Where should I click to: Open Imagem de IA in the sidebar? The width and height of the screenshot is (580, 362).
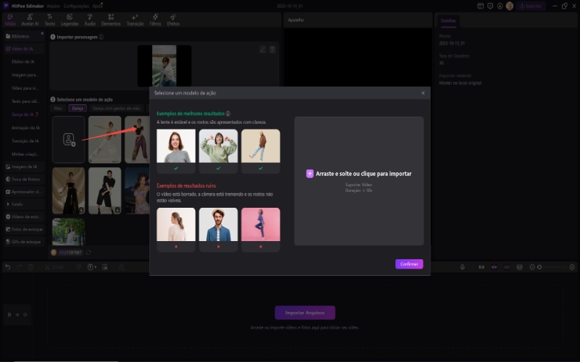[x=24, y=167]
